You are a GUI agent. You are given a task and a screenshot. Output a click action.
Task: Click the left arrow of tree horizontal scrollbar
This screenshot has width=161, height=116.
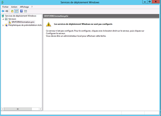pyautogui.click(x=2, y=109)
